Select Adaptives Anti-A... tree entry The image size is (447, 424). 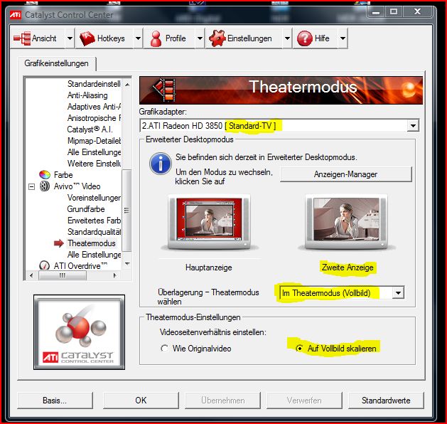click(x=94, y=107)
